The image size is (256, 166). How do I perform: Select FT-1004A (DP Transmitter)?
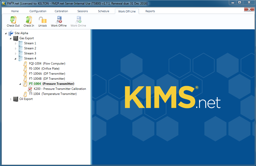47,74
